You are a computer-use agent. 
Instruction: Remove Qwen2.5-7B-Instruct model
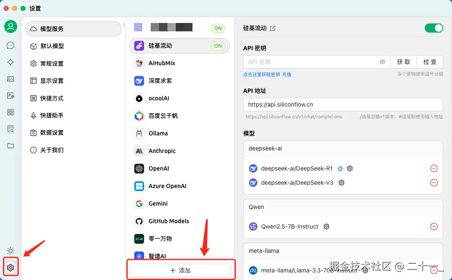434,227
